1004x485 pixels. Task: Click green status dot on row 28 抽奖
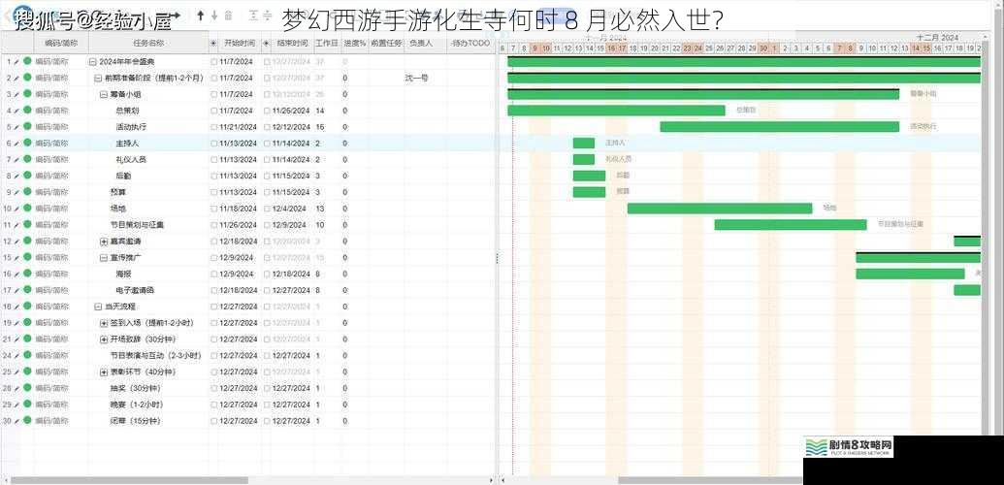click(x=27, y=388)
